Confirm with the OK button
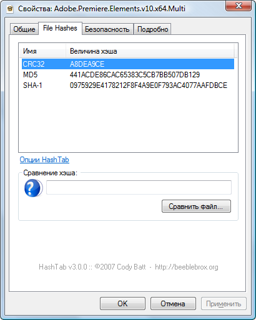The height and width of the screenshot is (320, 256). pyautogui.click(x=122, y=304)
